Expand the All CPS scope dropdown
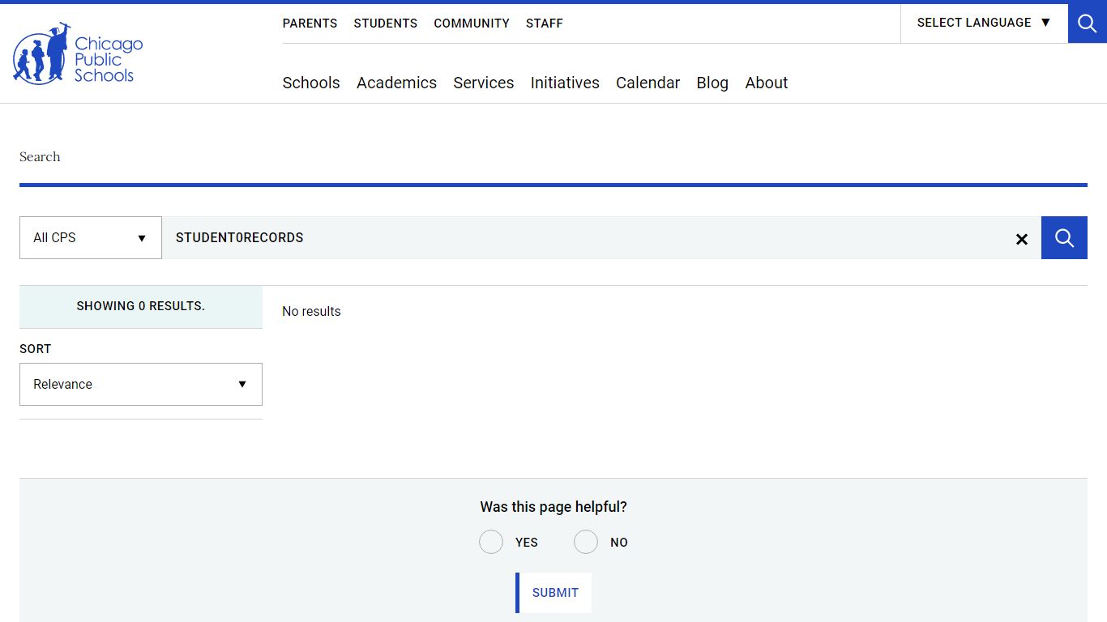The image size is (1107, 622). click(x=91, y=237)
